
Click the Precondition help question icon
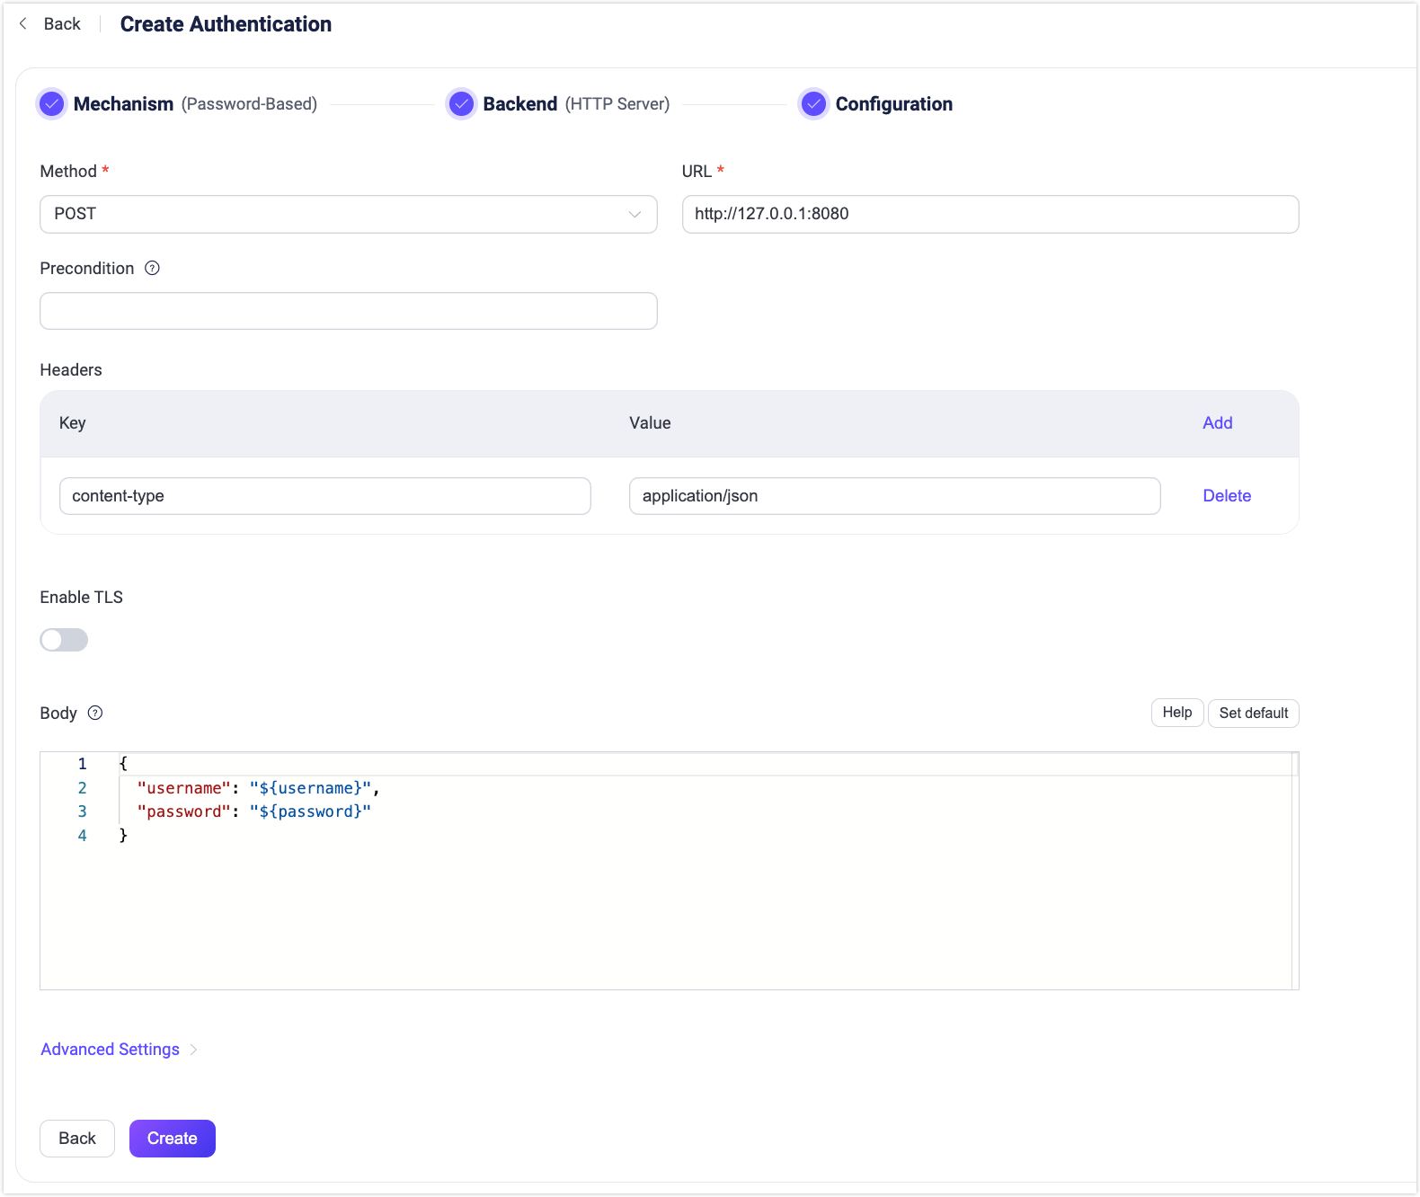[153, 268]
